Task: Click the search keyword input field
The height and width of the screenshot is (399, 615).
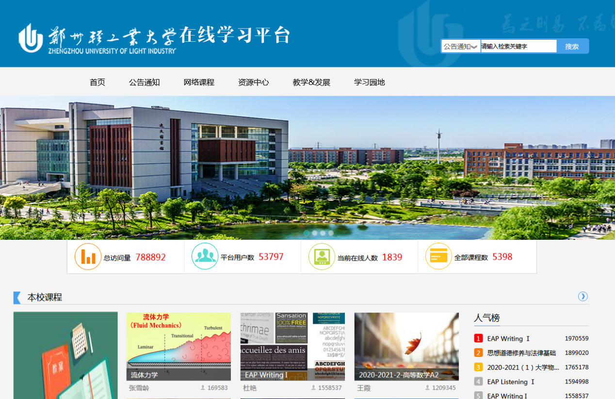Action: pyautogui.click(x=518, y=47)
